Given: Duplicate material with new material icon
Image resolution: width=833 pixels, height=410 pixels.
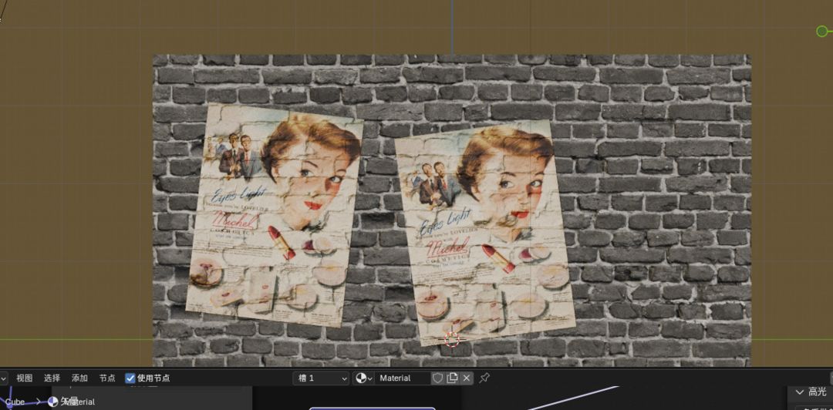Looking at the screenshot, I should pyautogui.click(x=452, y=378).
